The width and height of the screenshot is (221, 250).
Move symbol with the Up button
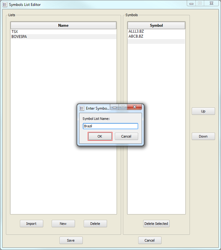203,111
